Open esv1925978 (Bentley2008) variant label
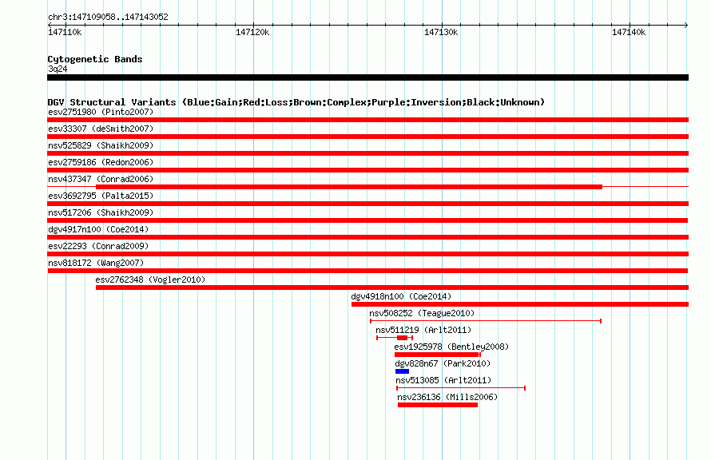The width and height of the screenshot is (711, 460). (x=451, y=347)
